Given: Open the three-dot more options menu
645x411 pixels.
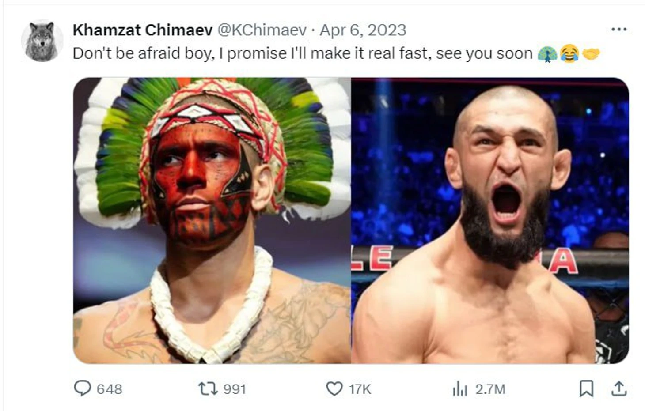Looking at the screenshot, I should (x=619, y=30).
